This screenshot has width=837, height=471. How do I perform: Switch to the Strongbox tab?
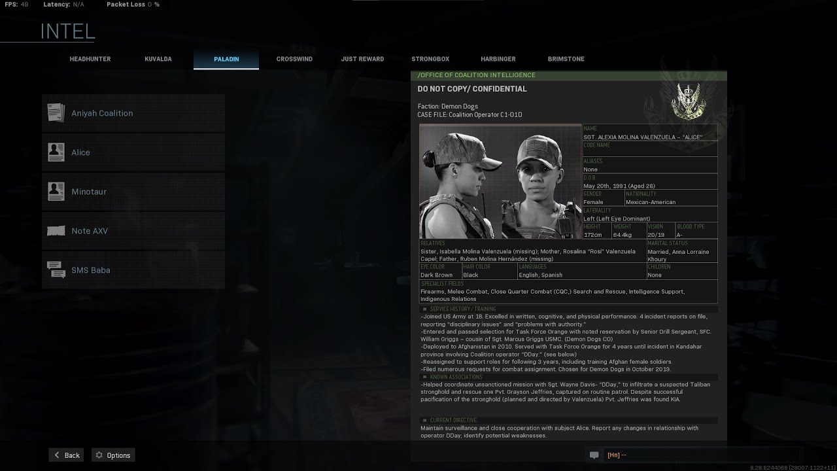tap(430, 59)
